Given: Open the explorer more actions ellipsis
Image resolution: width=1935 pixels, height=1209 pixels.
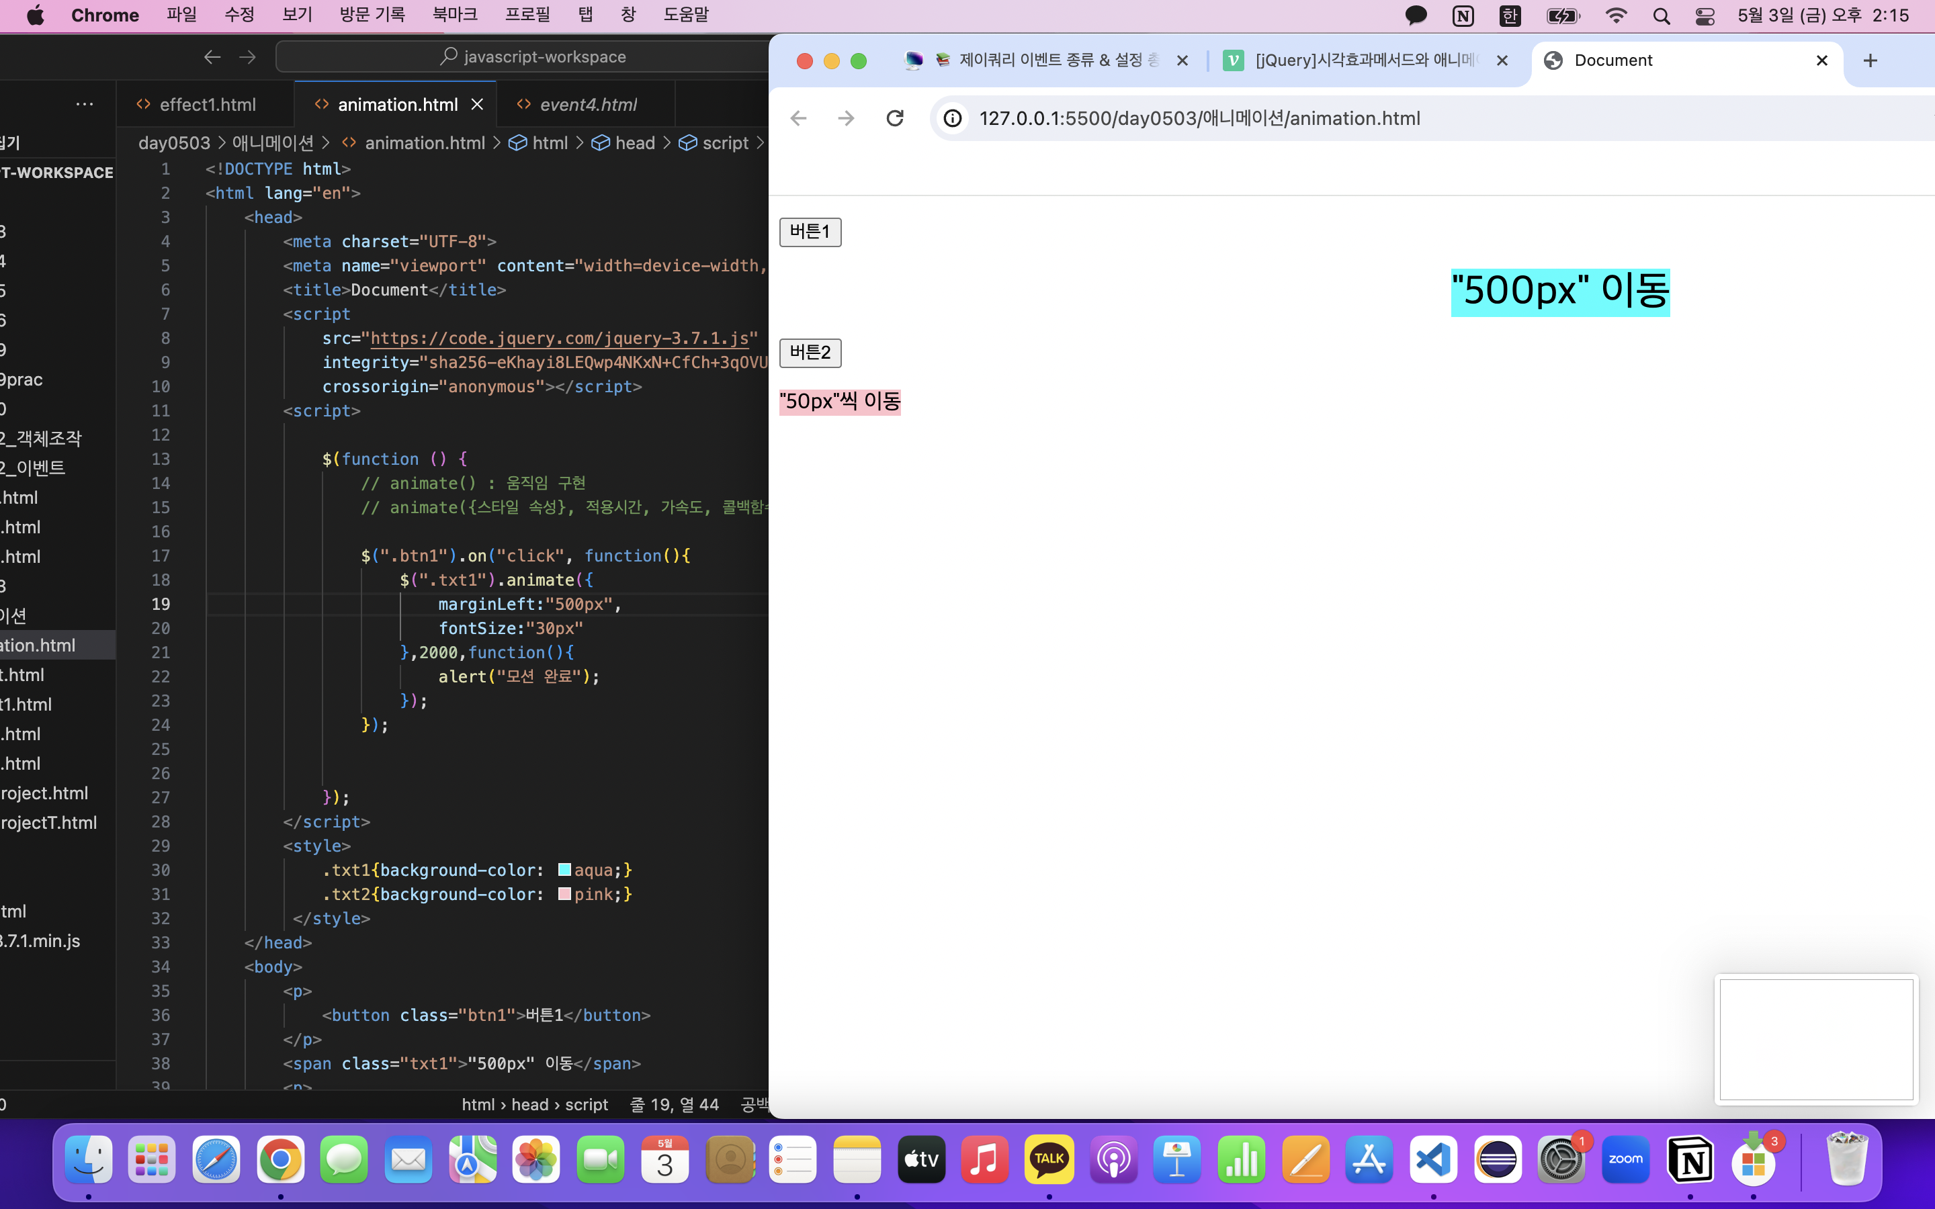Looking at the screenshot, I should (x=84, y=104).
